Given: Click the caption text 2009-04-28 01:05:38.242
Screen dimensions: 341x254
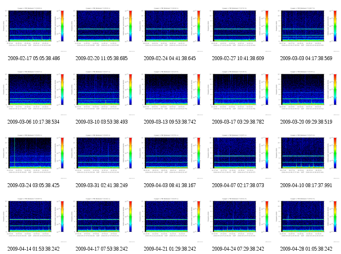Looking at the screenshot, I should (306, 249).
